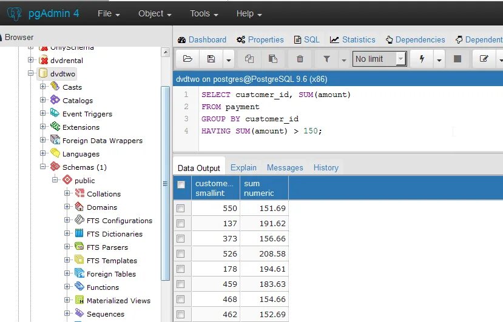503x322 pixels.
Task: Click the sum numeric column header
Action: click(264, 188)
